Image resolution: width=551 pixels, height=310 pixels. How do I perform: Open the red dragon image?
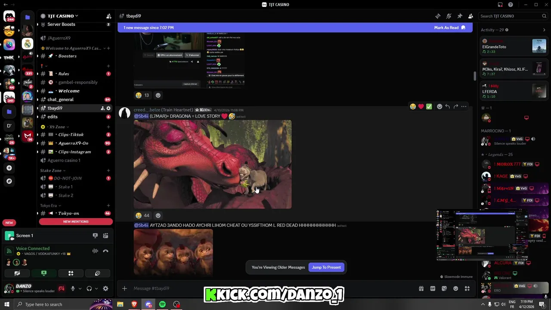click(213, 164)
